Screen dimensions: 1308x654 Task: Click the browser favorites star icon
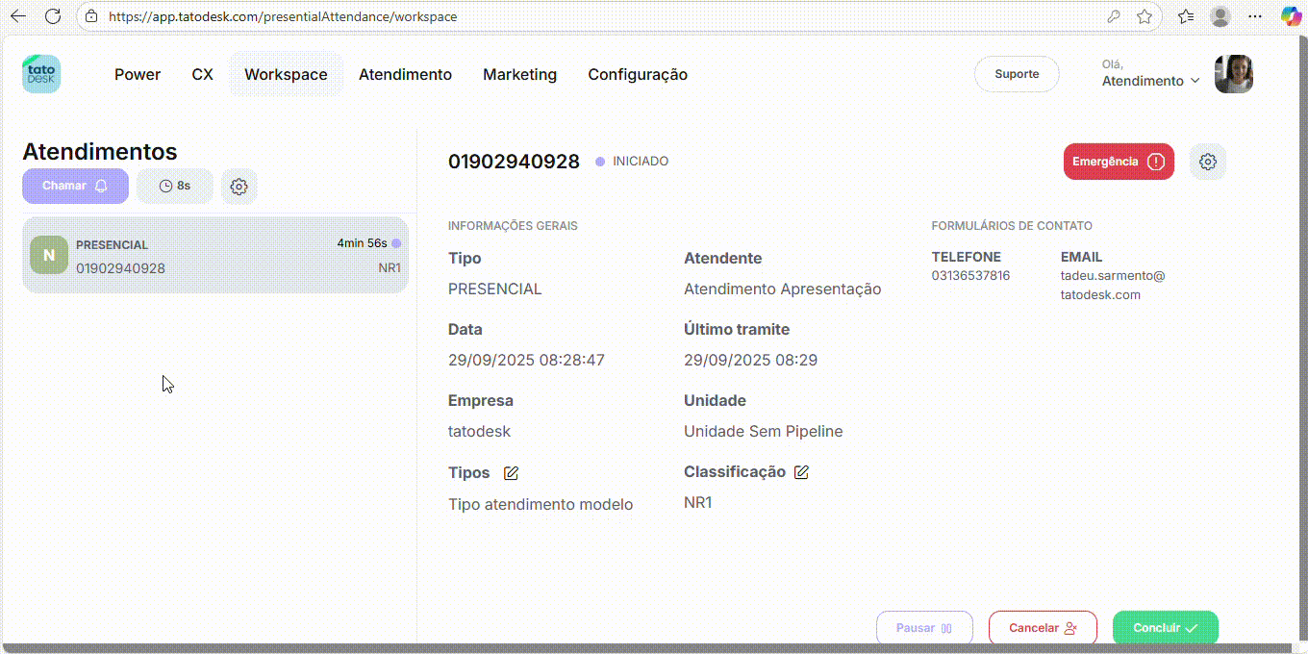pyautogui.click(x=1144, y=16)
